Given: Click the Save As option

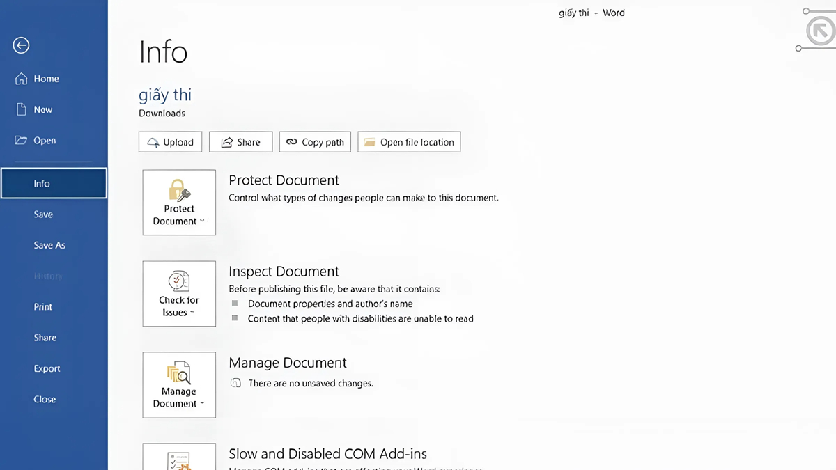Looking at the screenshot, I should click(x=49, y=245).
